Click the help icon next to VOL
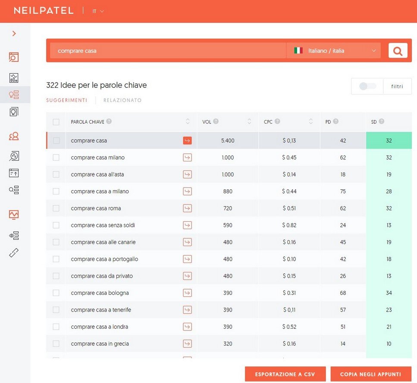 (216, 122)
